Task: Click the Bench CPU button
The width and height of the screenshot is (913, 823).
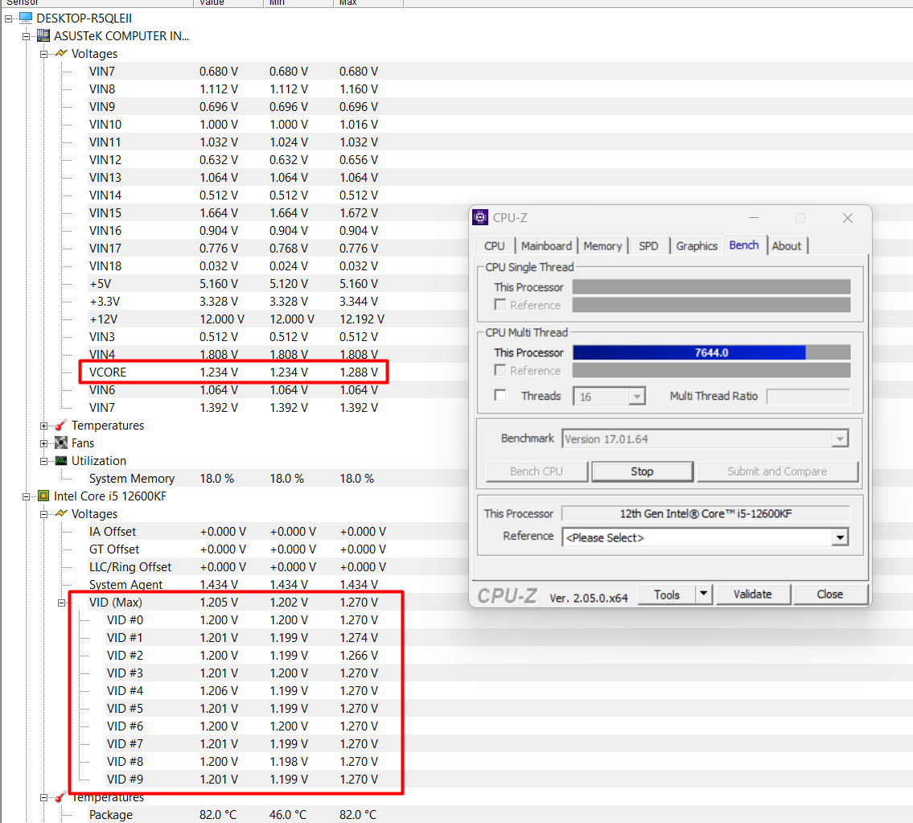Action: 537,471
